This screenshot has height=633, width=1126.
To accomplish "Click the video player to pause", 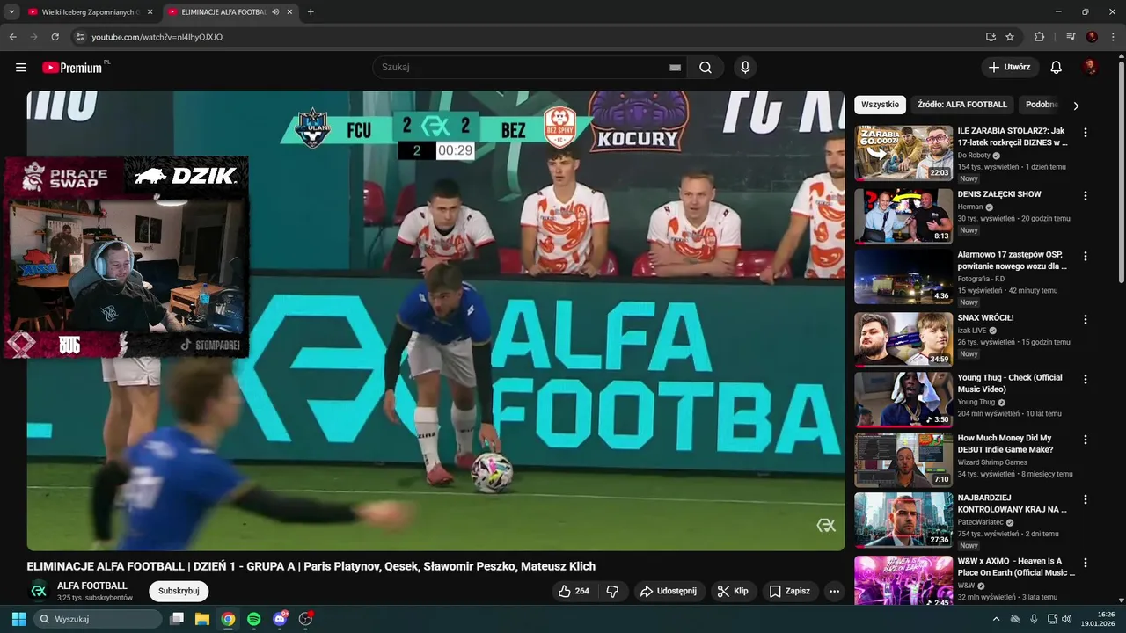I will point(435,321).
